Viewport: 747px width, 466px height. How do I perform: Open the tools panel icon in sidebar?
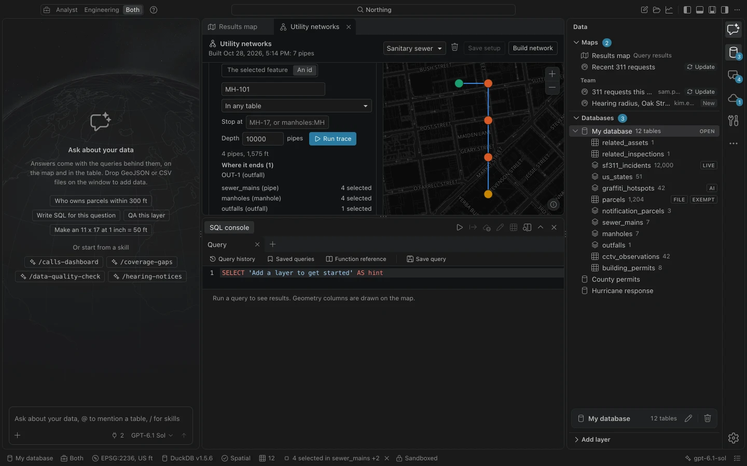(733, 121)
